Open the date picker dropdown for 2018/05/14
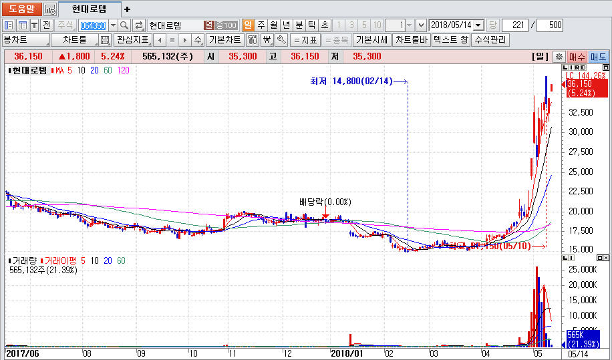The image size is (612, 360). 478,25
